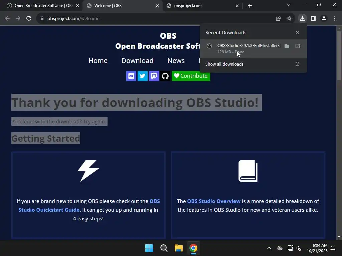342x256 pixels.
Task: Click the Getting Started heading
Action: click(x=45, y=138)
